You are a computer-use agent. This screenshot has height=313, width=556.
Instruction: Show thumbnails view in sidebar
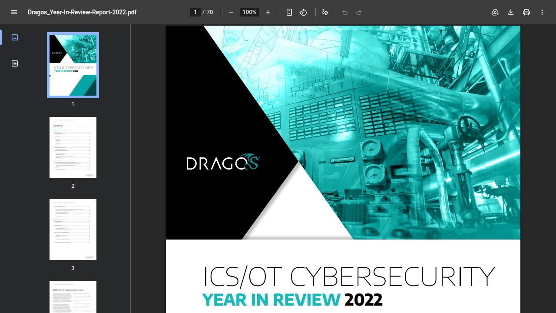(15, 37)
